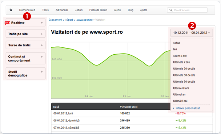Image resolution: width=221 pixels, height=134 pixels.
Task: Choose Ultimile 6 luni range
Action: (x=181, y=88)
